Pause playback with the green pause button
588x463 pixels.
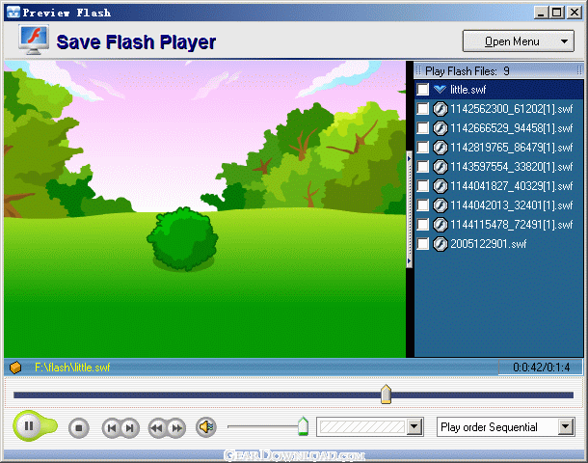click(x=29, y=425)
